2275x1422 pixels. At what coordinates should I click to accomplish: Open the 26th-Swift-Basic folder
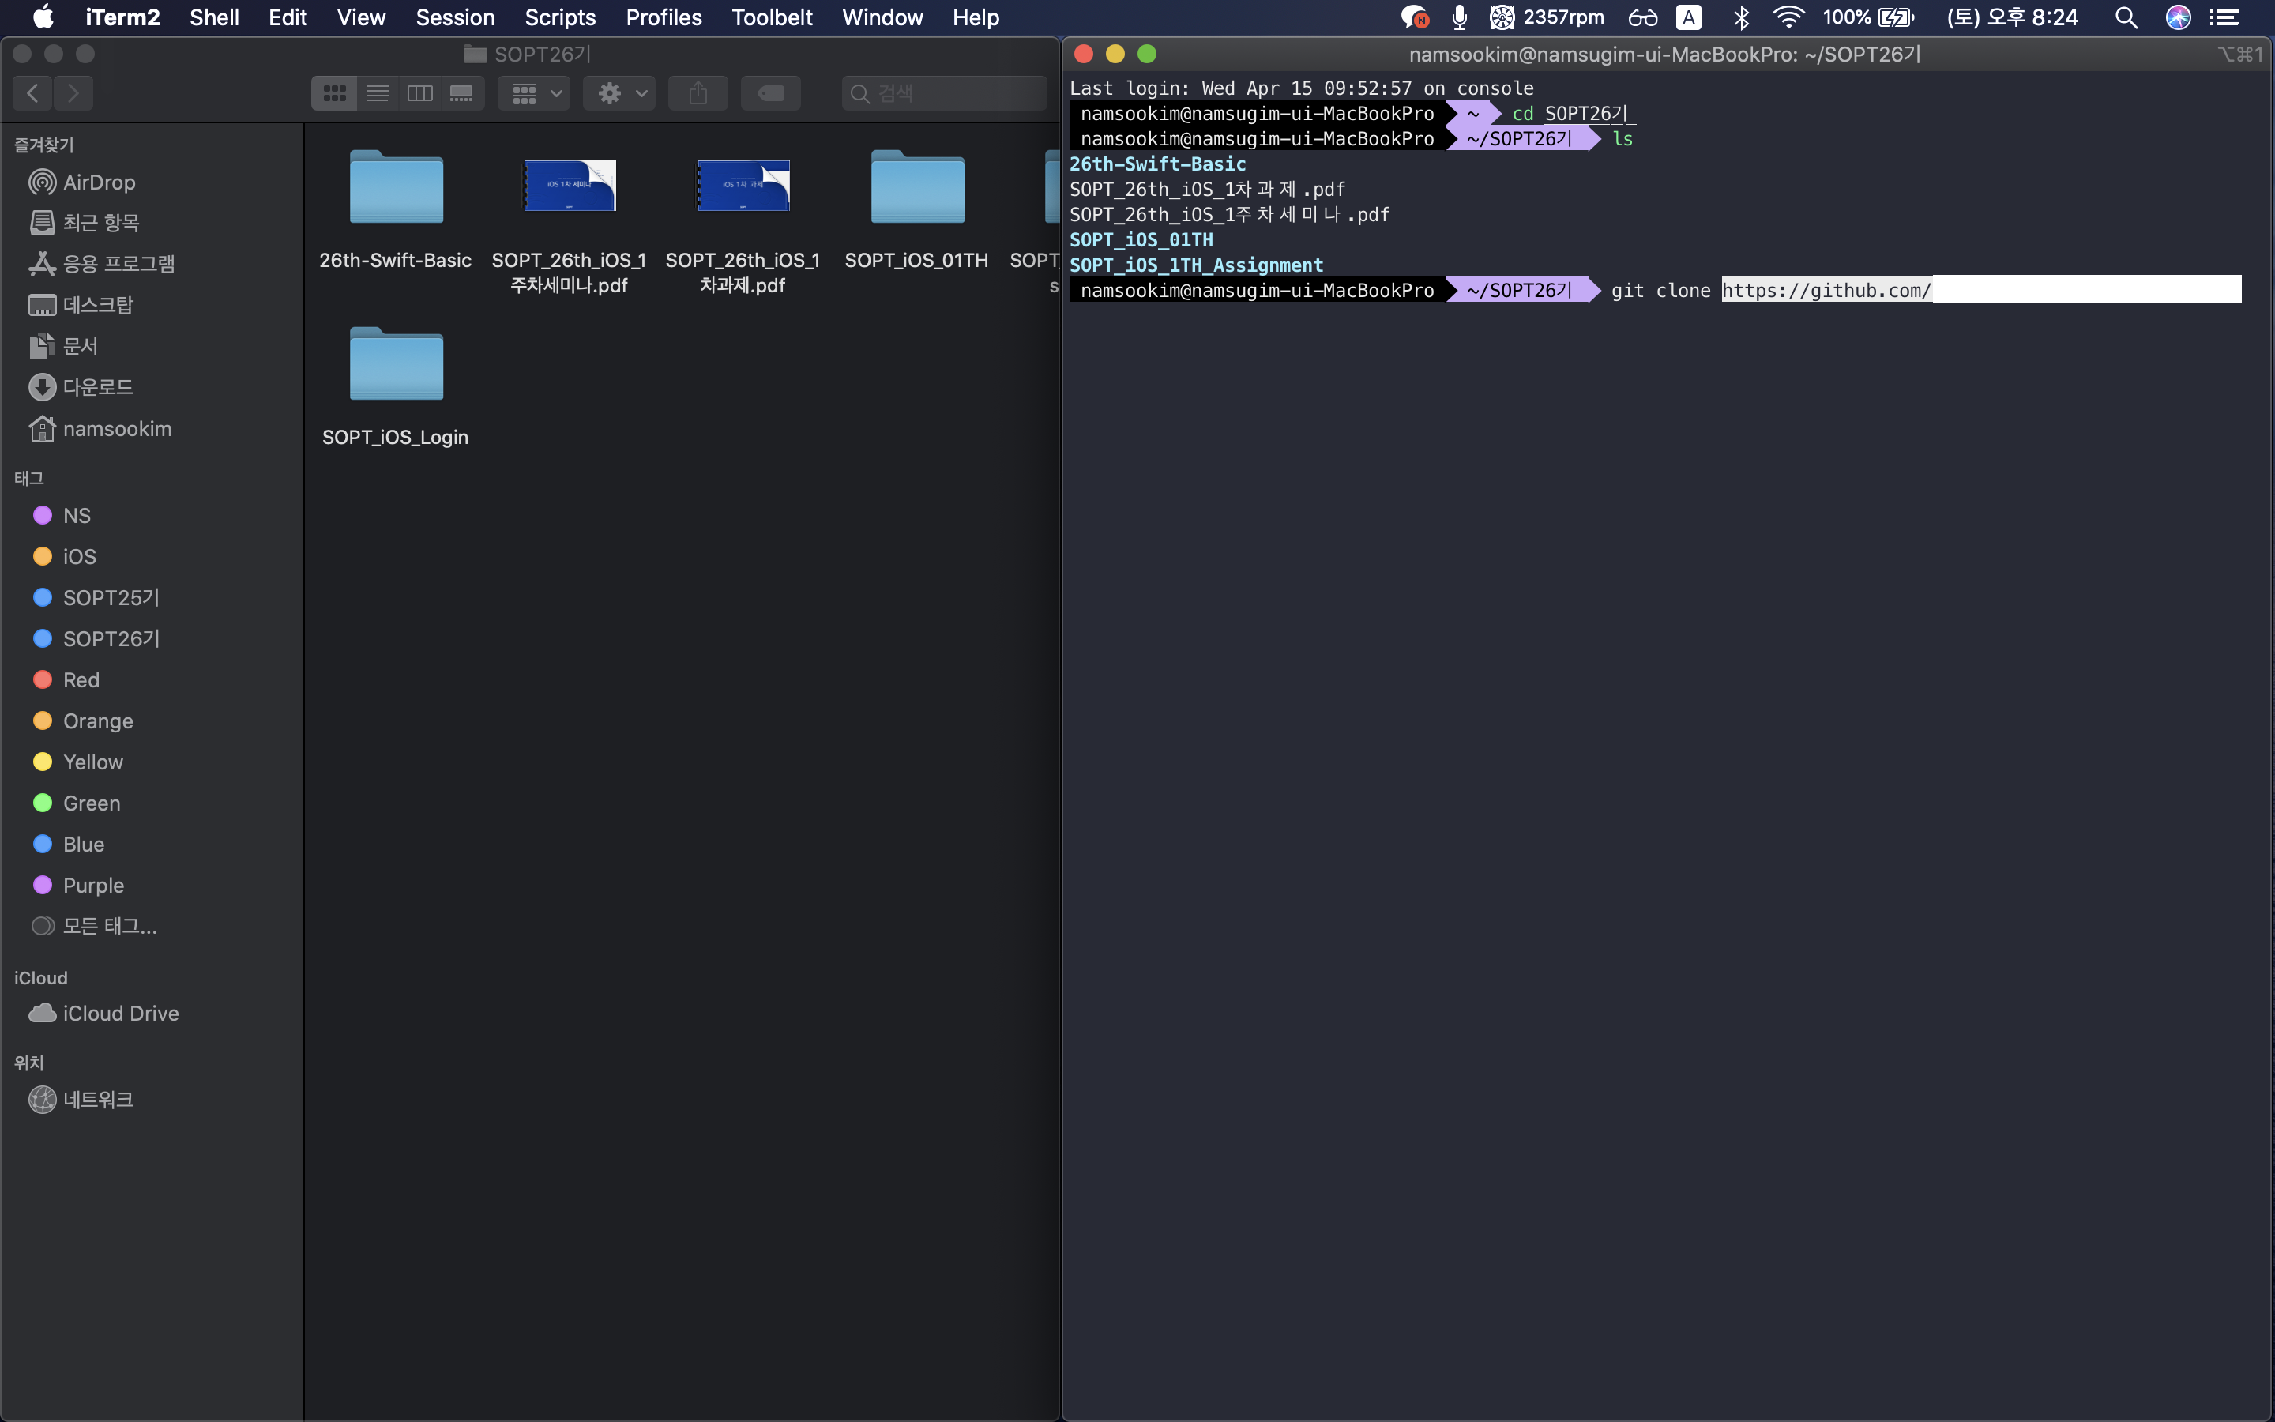396,188
